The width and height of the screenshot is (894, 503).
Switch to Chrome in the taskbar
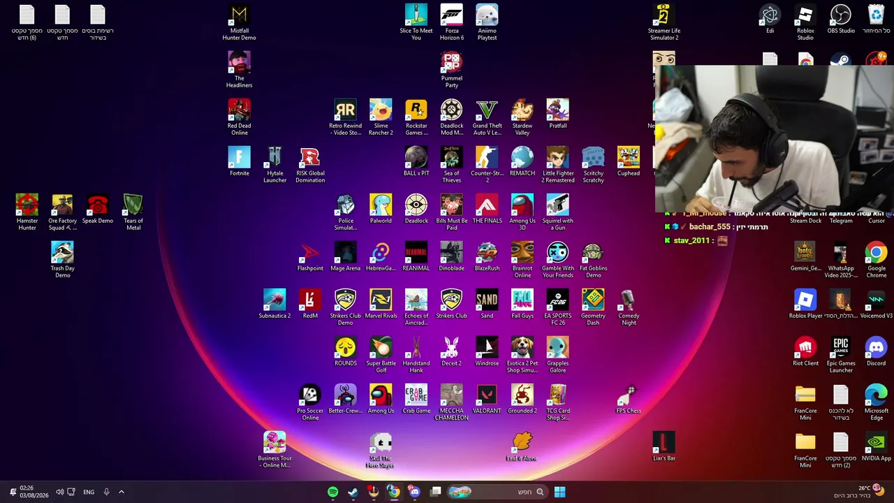click(394, 492)
